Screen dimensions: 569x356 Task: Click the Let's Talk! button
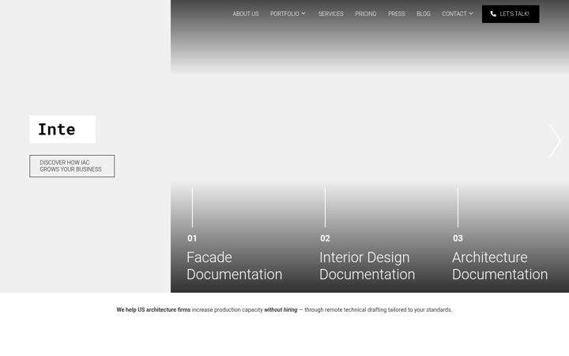(511, 14)
